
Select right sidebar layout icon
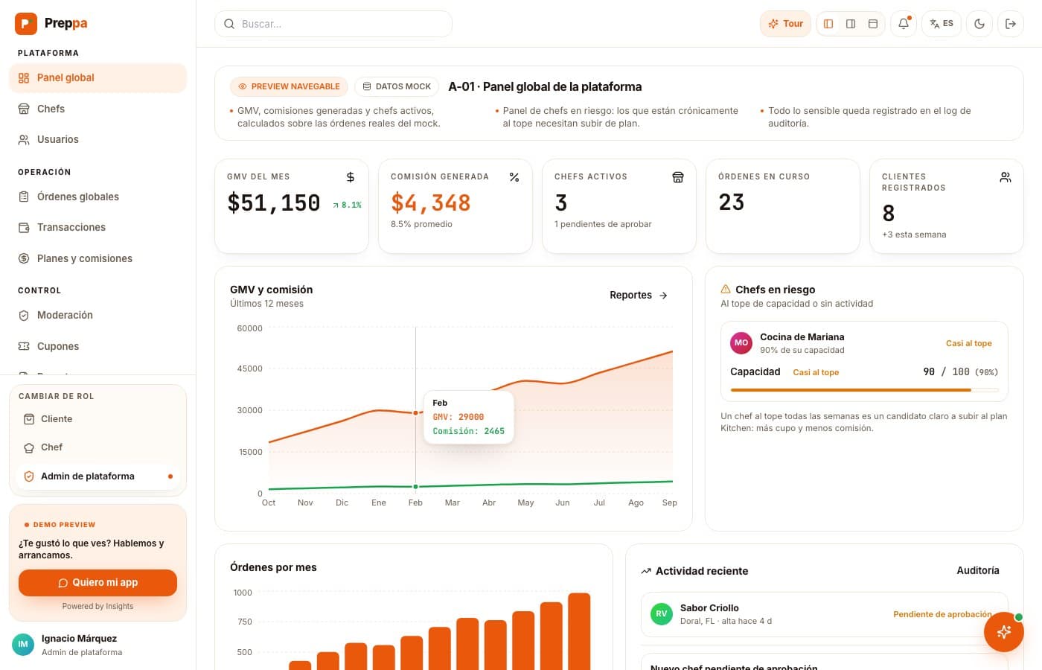tap(851, 24)
